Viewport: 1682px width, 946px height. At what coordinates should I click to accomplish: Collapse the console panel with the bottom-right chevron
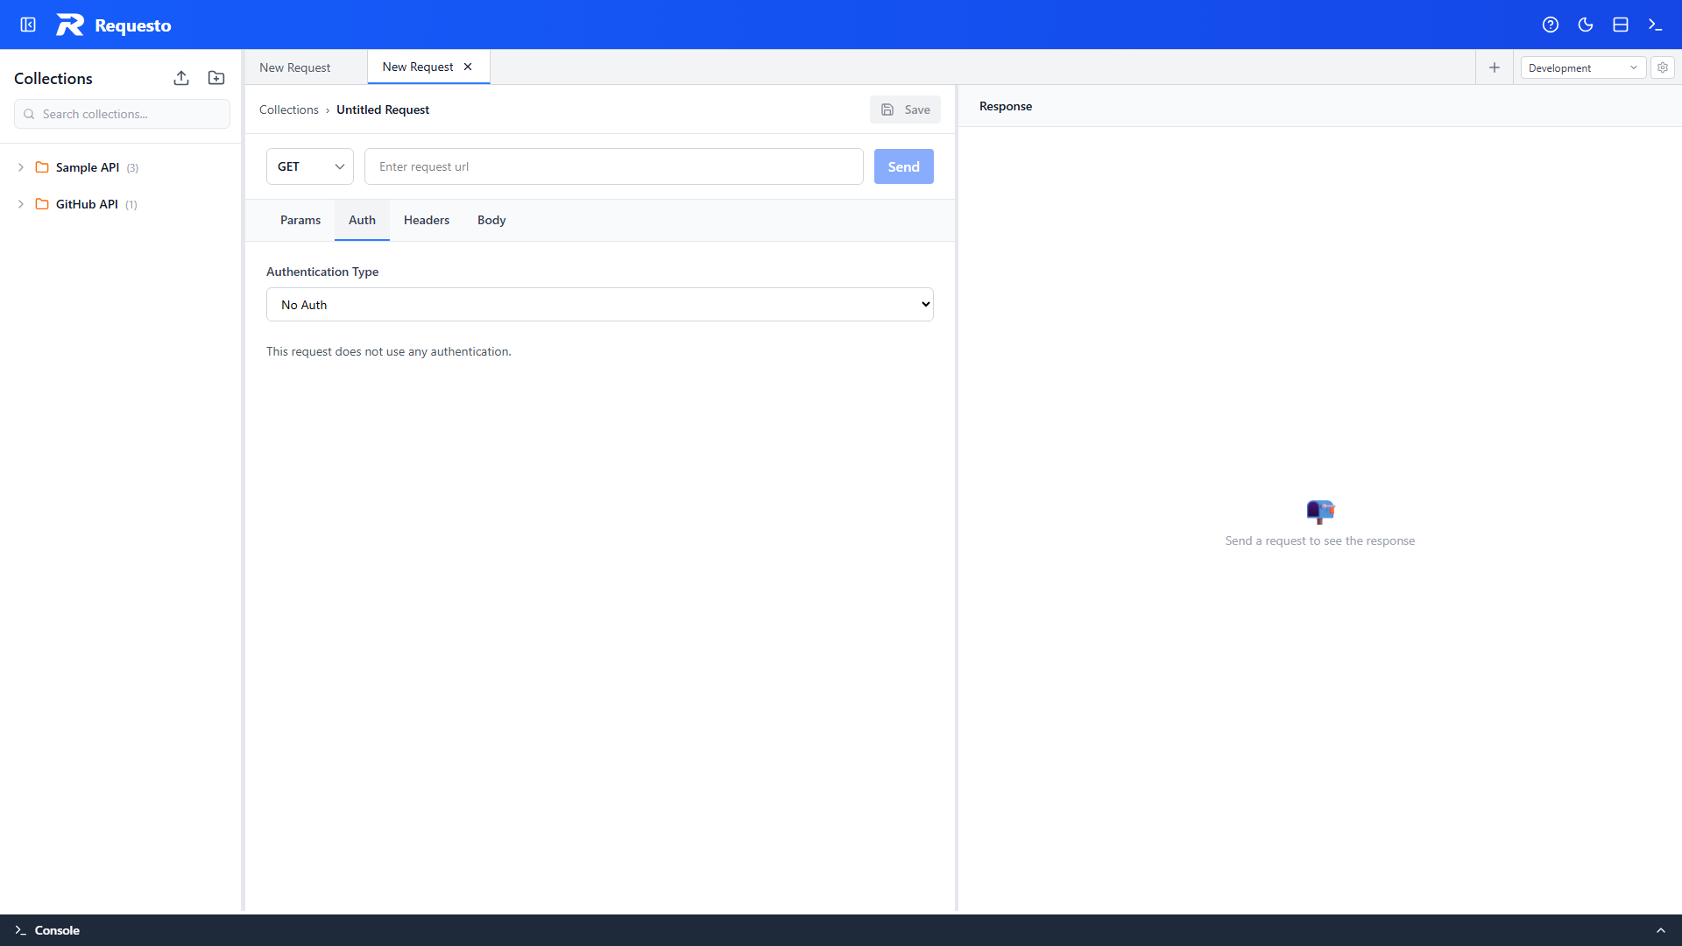tap(1661, 930)
